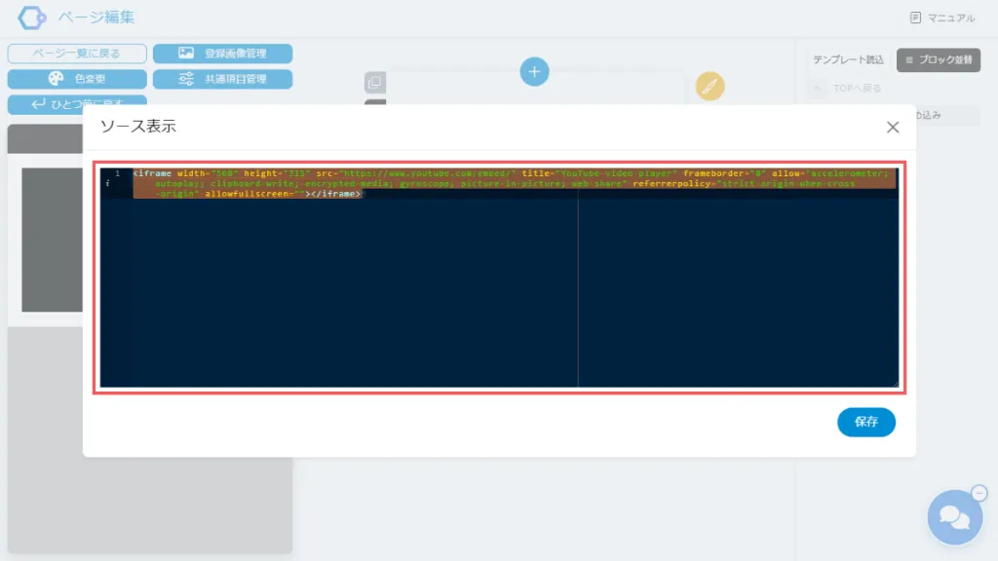Click the chat support bubble icon
998x561 pixels.
(954, 518)
